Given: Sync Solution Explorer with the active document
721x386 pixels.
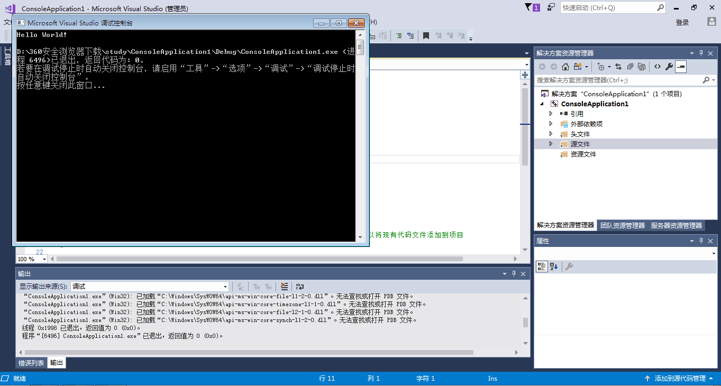Looking at the screenshot, I should click(618, 66).
